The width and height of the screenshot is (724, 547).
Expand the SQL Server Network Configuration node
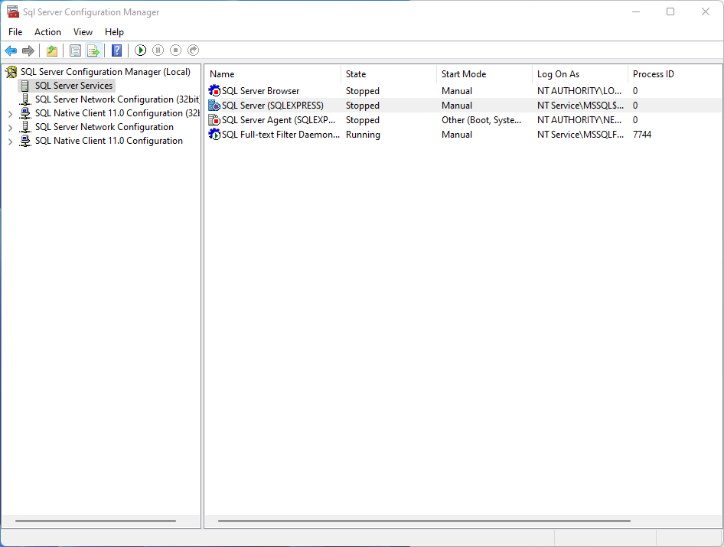point(10,128)
